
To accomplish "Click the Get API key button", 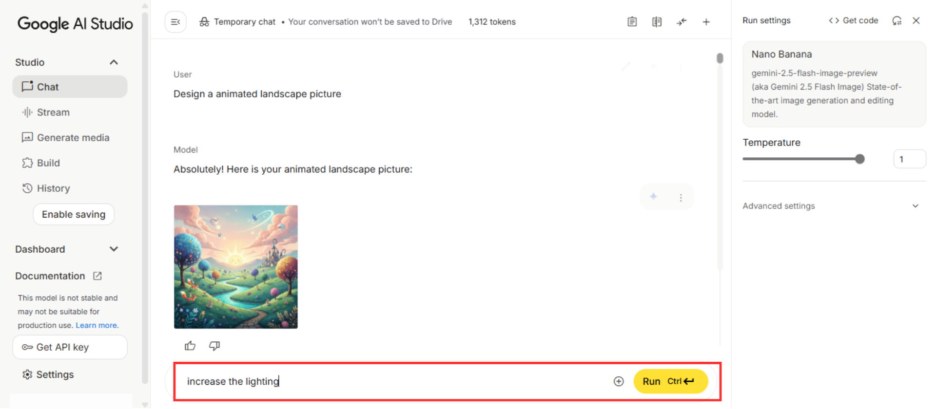I will click(x=70, y=347).
